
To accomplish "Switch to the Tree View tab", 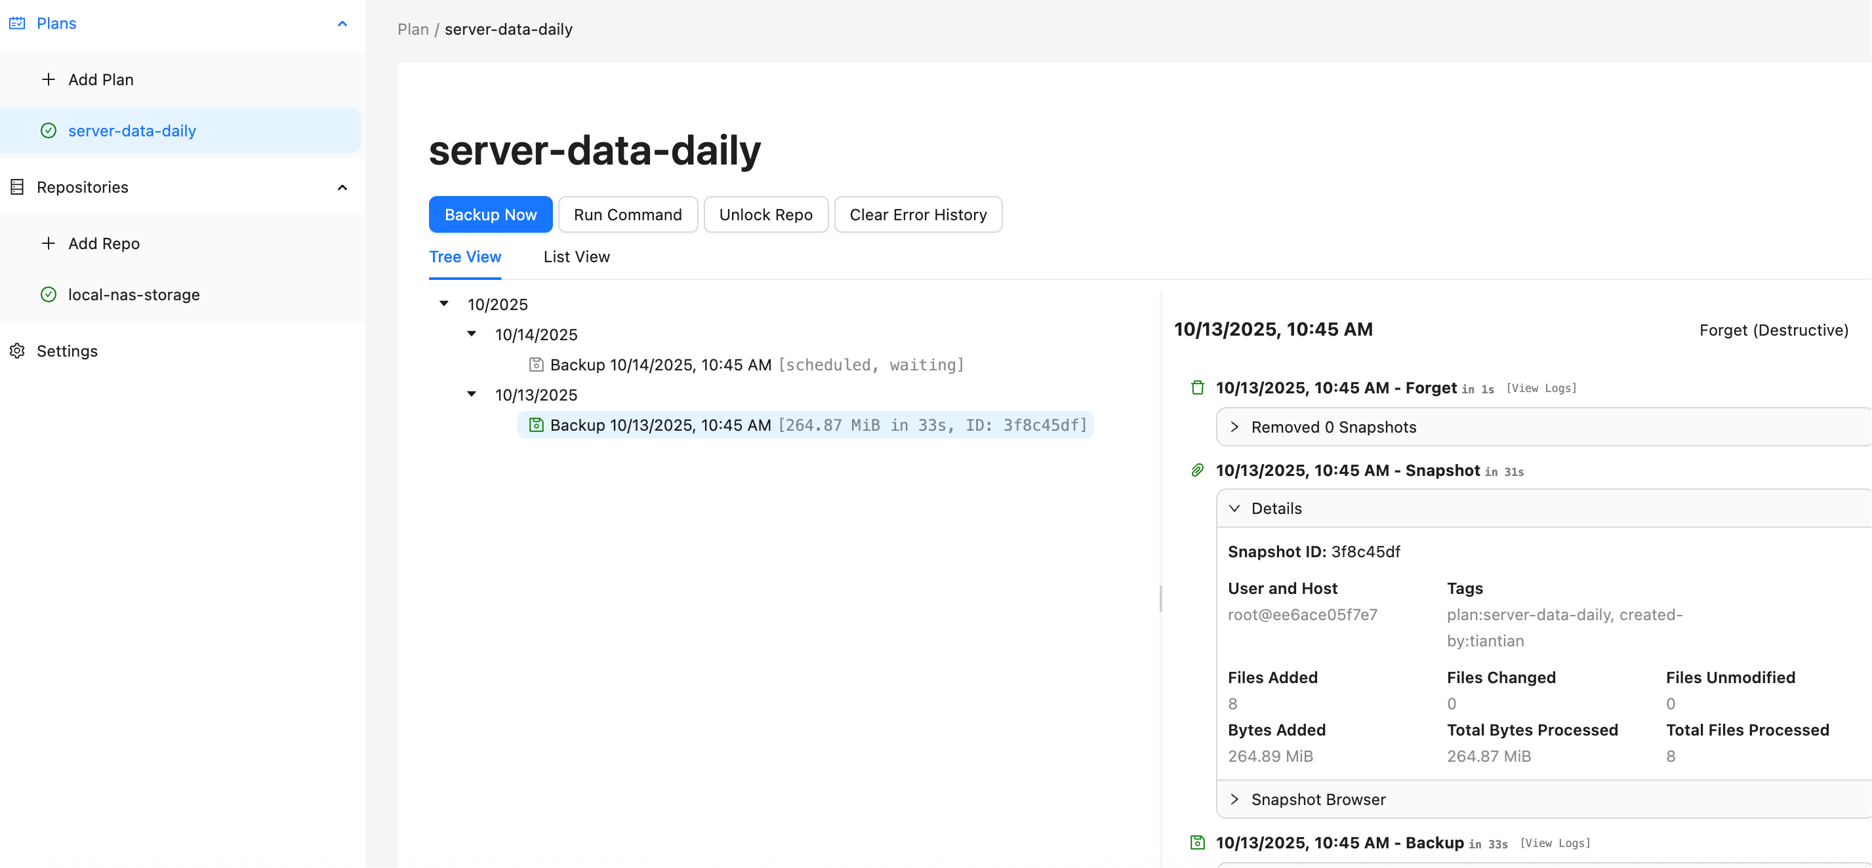I will 465,256.
